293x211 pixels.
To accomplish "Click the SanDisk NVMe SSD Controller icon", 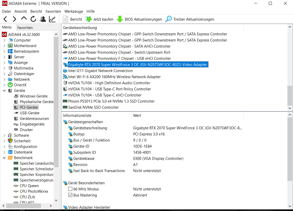I will (x=65, y=107).
